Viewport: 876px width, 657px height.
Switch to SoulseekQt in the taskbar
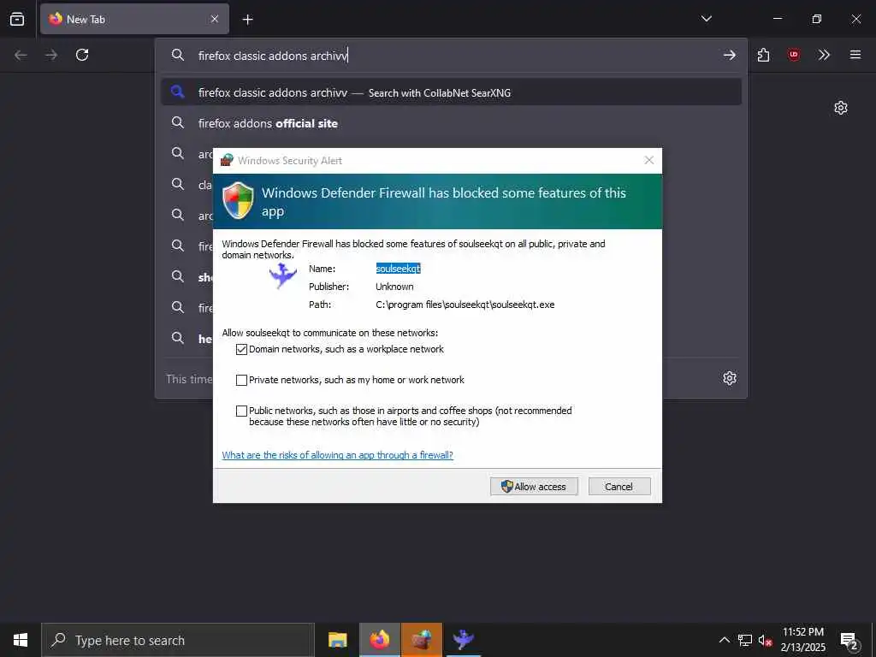(463, 640)
